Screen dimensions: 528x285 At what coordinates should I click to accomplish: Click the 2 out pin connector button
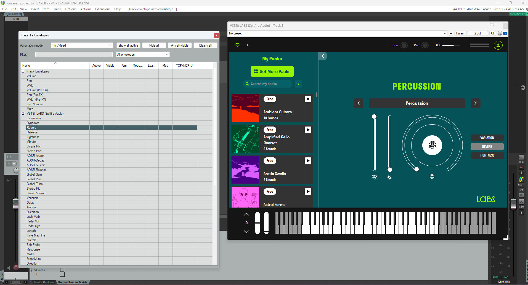(x=477, y=33)
